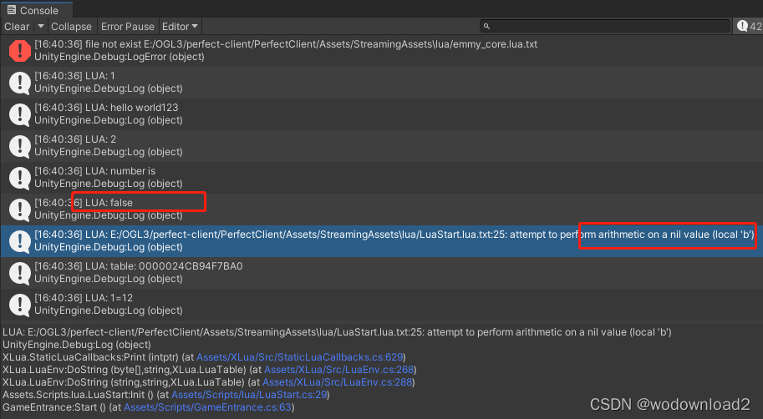The height and width of the screenshot is (419, 763).
Task: Click the Clear button
Action: tap(17, 27)
